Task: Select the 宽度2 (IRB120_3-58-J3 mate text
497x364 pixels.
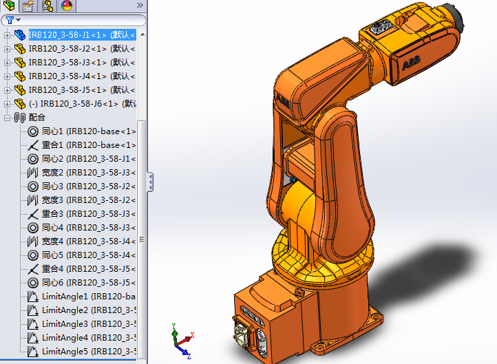Action: coord(89,173)
